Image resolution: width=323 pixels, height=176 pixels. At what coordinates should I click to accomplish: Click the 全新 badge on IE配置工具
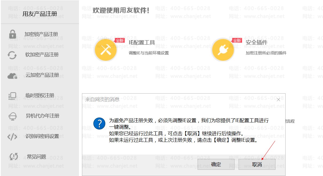click(x=119, y=41)
